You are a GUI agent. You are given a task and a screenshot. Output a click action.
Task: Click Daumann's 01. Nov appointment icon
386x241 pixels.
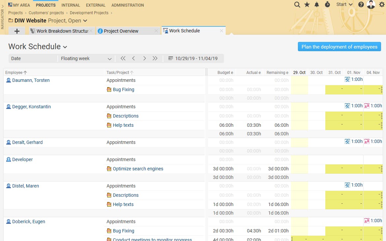click(x=347, y=79)
